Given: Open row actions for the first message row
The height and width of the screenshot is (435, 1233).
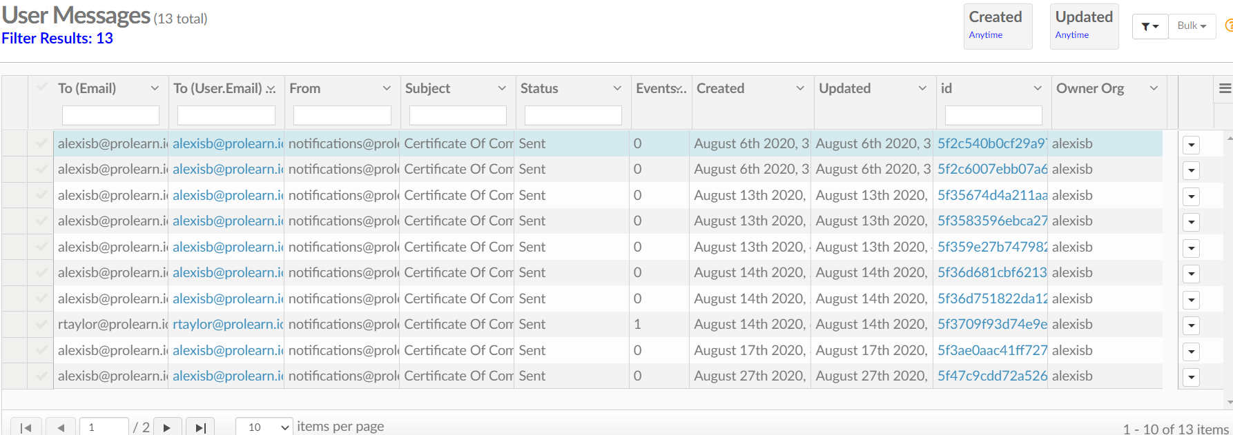Looking at the screenshot, I should click(1191, 145).
